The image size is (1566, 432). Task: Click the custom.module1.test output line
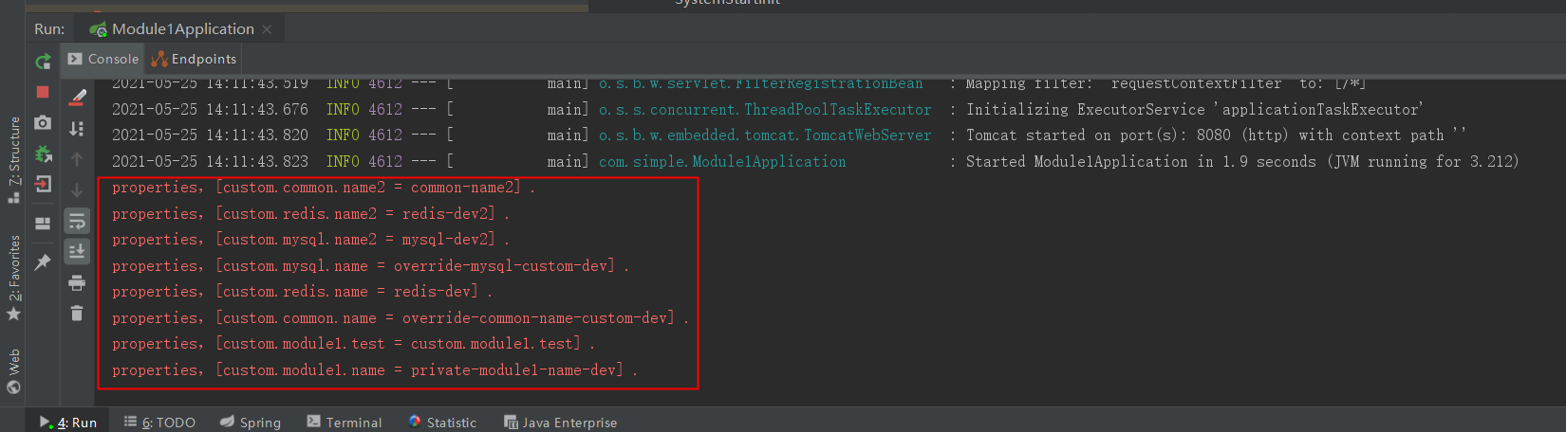coord(353,344)
